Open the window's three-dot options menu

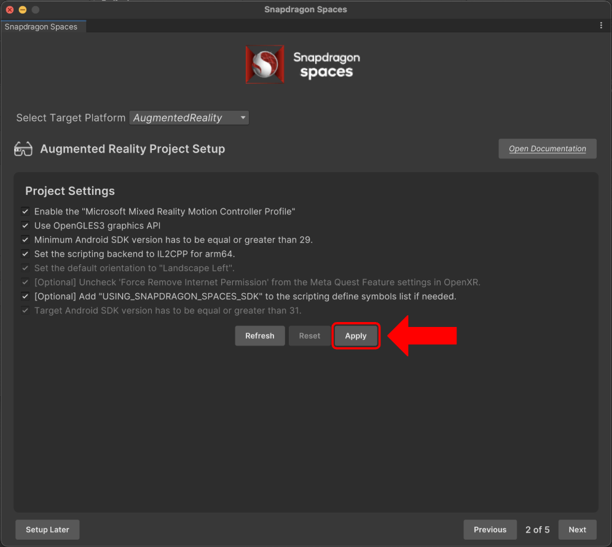click(601, 25)
